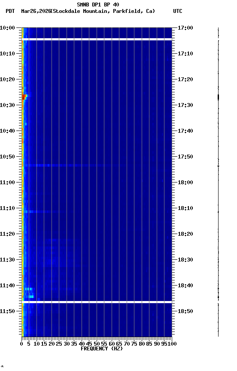Click the 17:50 UTC time label

tap(185, 157)
